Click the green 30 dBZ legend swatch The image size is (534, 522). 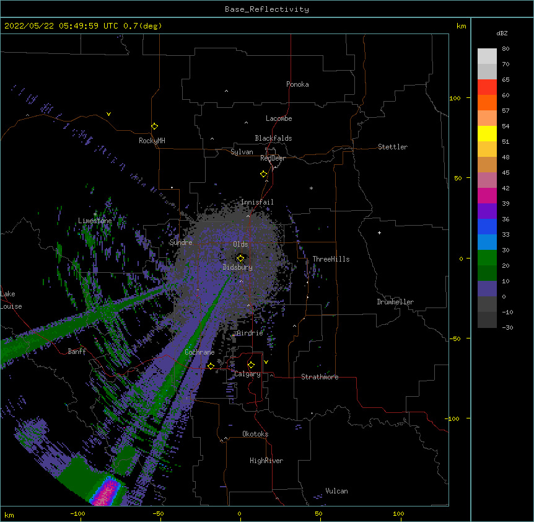tap(487, 258)
